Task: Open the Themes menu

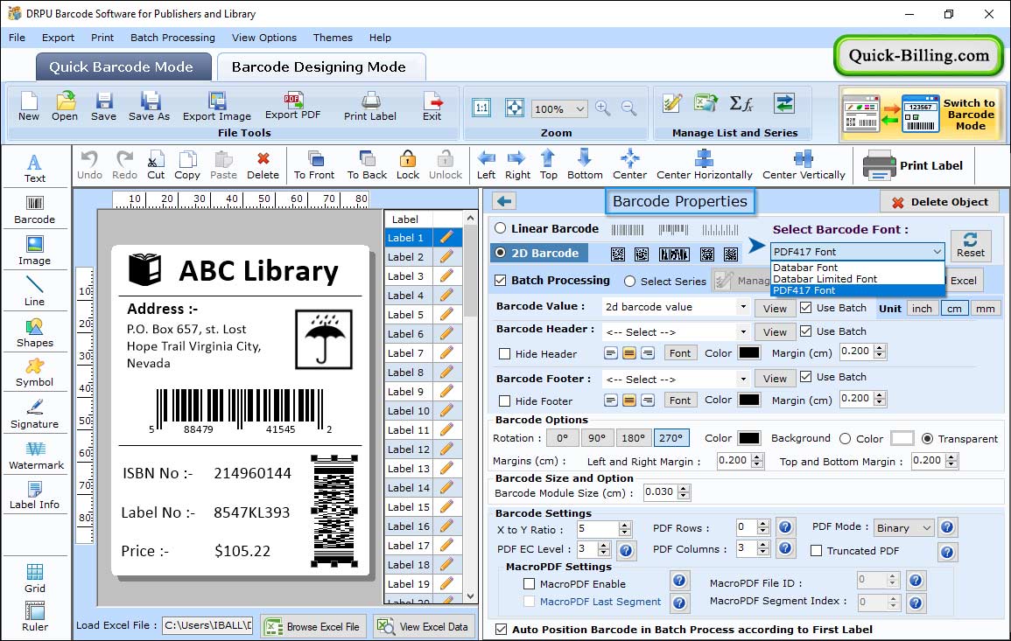Action: [333, 38]
